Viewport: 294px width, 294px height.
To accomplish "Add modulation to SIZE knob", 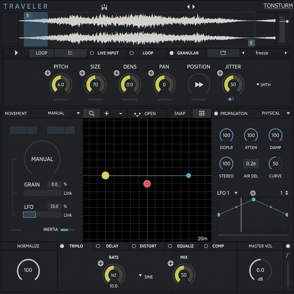I will [82, 73].
